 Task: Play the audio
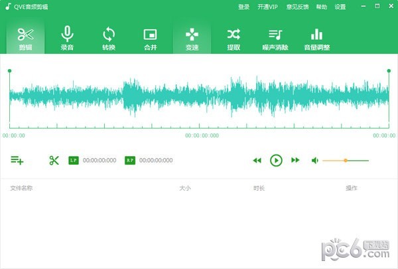pyautogui.click(x=276, y=161)
